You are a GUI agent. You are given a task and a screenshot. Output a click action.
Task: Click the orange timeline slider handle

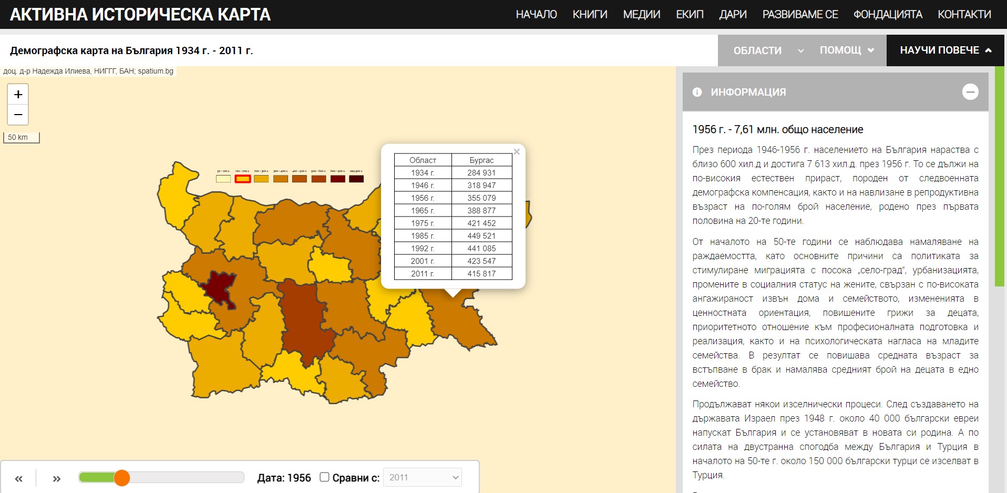pos(122,478)
